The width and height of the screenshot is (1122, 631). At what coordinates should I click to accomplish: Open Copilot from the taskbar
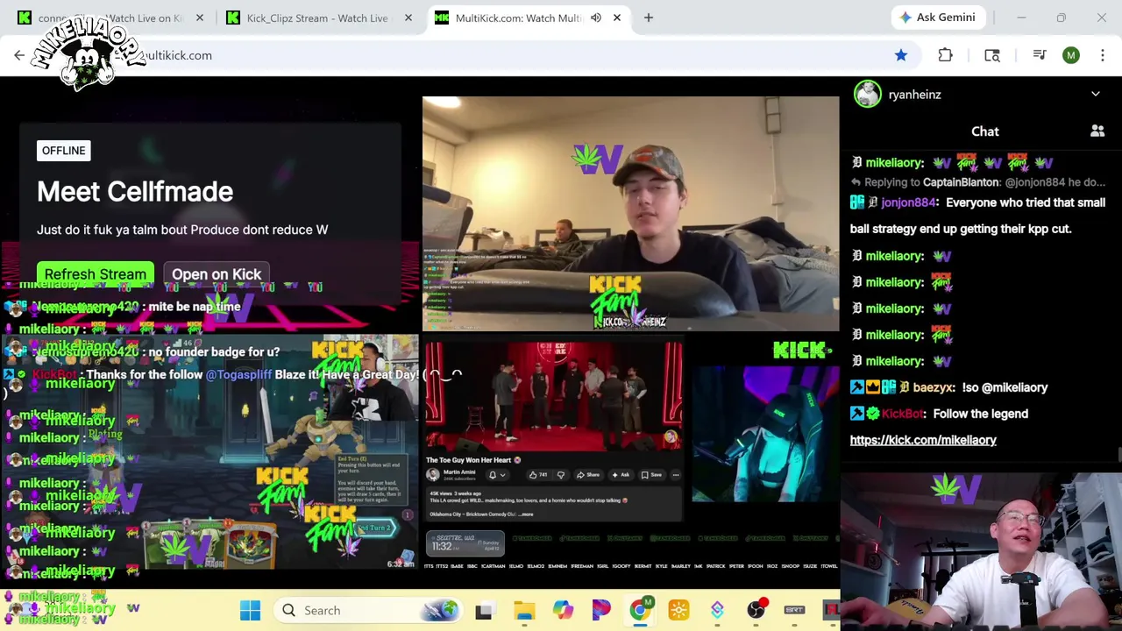click(x=563, y=610)
